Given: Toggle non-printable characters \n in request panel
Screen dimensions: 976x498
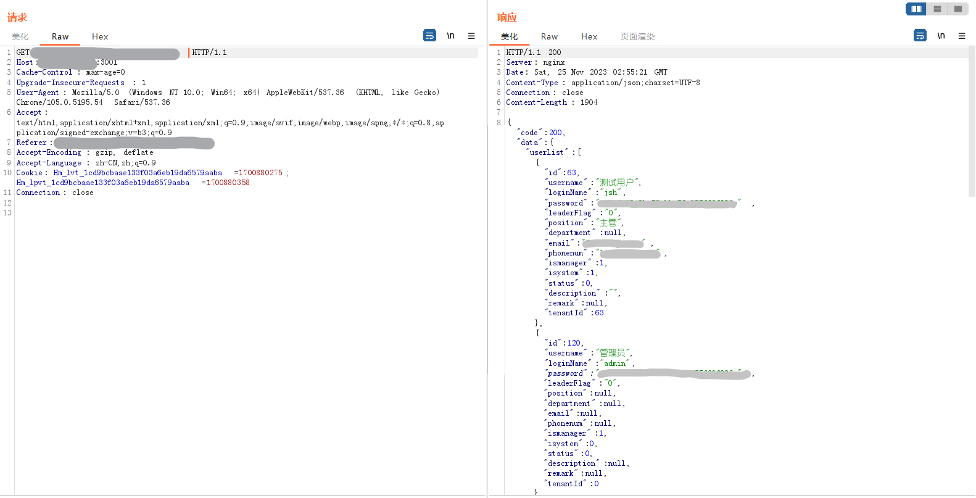Looking at the screenshot, I should pyautogui.click(x=451, y=36).
